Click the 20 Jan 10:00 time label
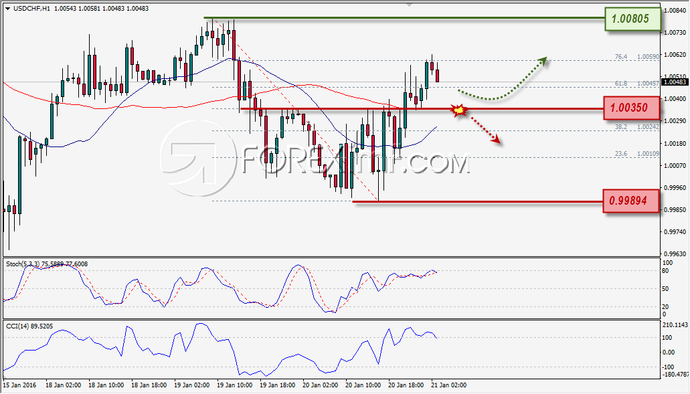This screenshot has width=690, height=394. coord(363,385)
